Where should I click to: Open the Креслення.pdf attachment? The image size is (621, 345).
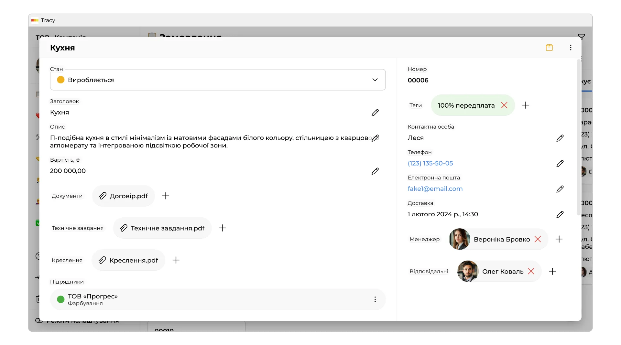pos(128,260)
